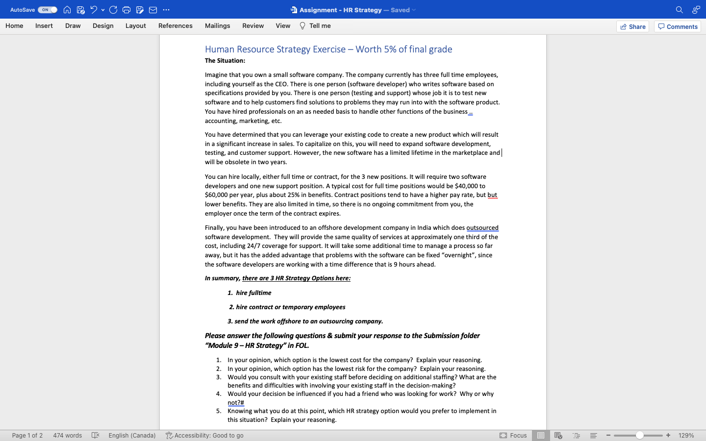
Task: Toggle the spelling check indicator
Action: pos(95,435)
